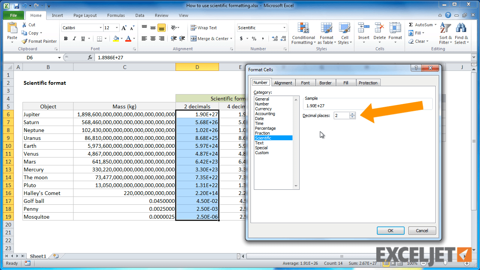Open the Fill Color dropdown arrow
The height and width of the screenshot is (270, 480).
click(121, 39)
